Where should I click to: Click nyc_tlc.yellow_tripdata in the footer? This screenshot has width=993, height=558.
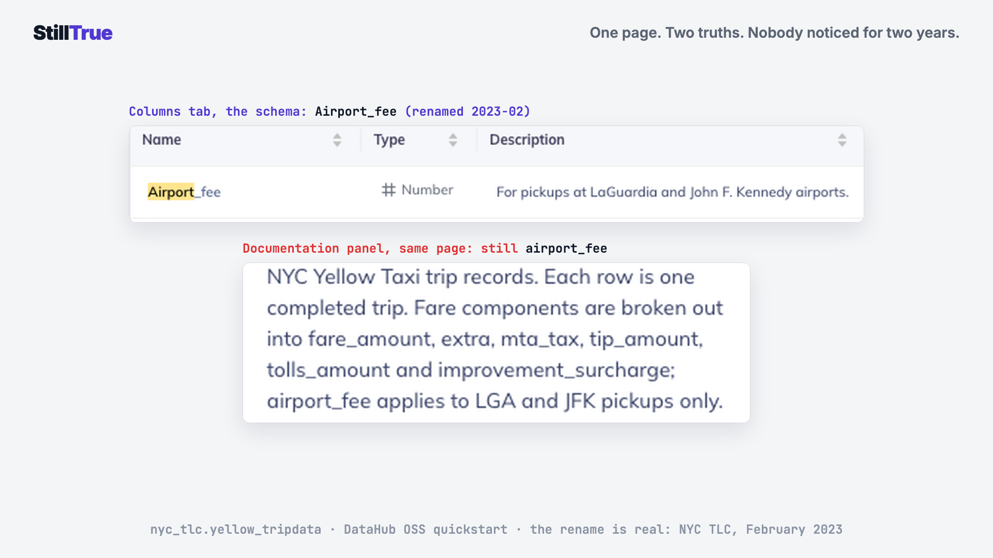point(235,530)
